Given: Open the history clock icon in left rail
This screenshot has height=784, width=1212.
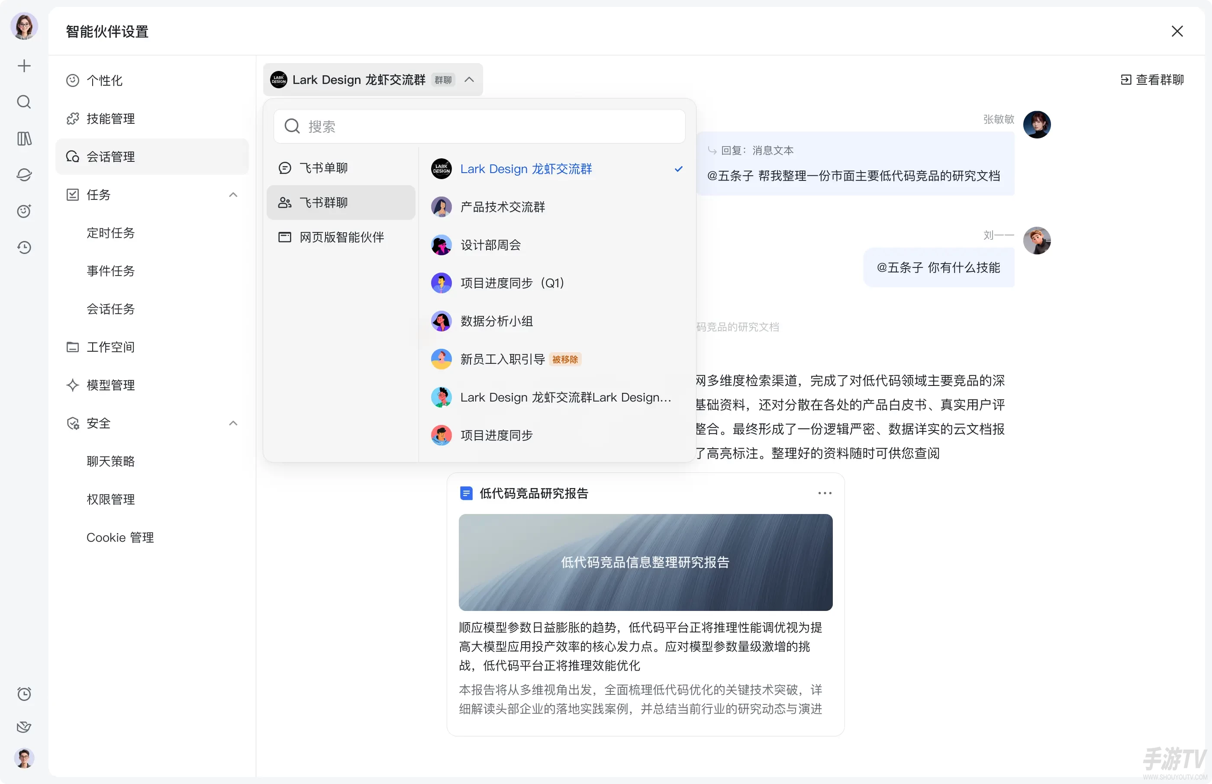Looking at the screenshot, I should (24, 247).
